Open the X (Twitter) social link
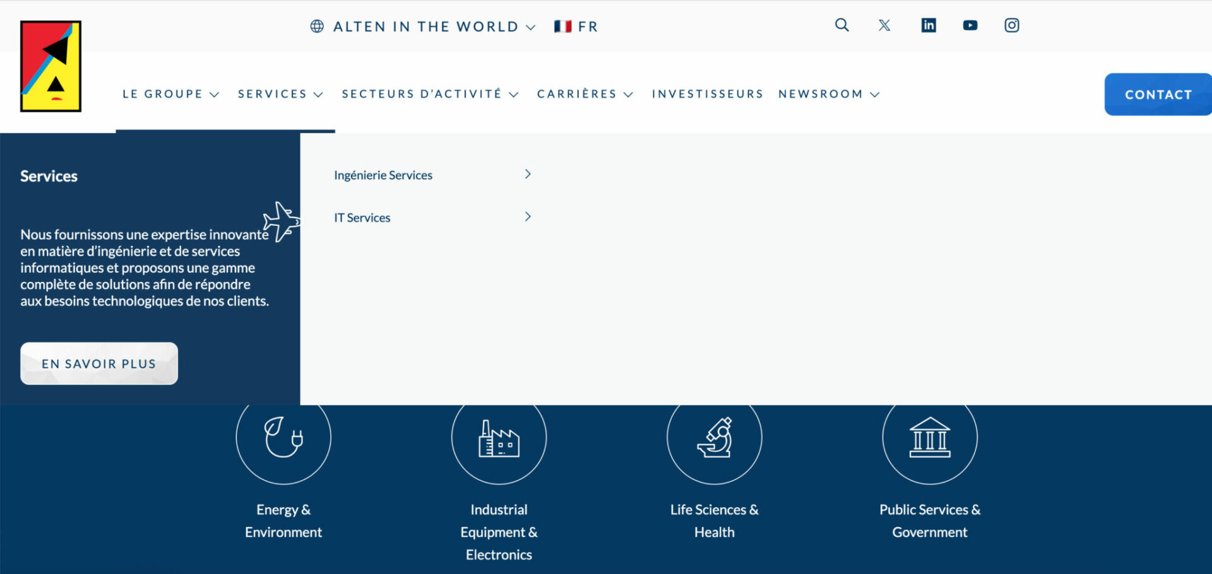The image size is (1212, 574). point(884,25)
